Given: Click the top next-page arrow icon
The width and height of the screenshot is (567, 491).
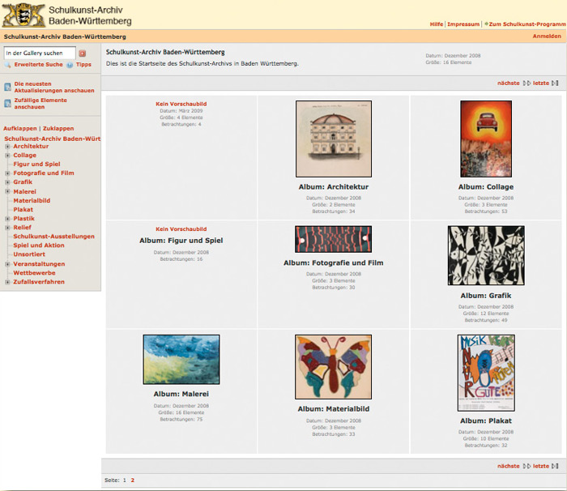Looking at the screenshot, I should pyautogui.click(x=526, y=83).
